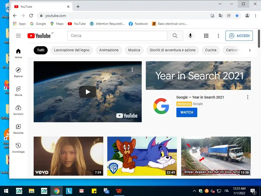The width and height of the screenshot is (261, 196).
Task: Click the translate page icon
Action: pos(220,16)
